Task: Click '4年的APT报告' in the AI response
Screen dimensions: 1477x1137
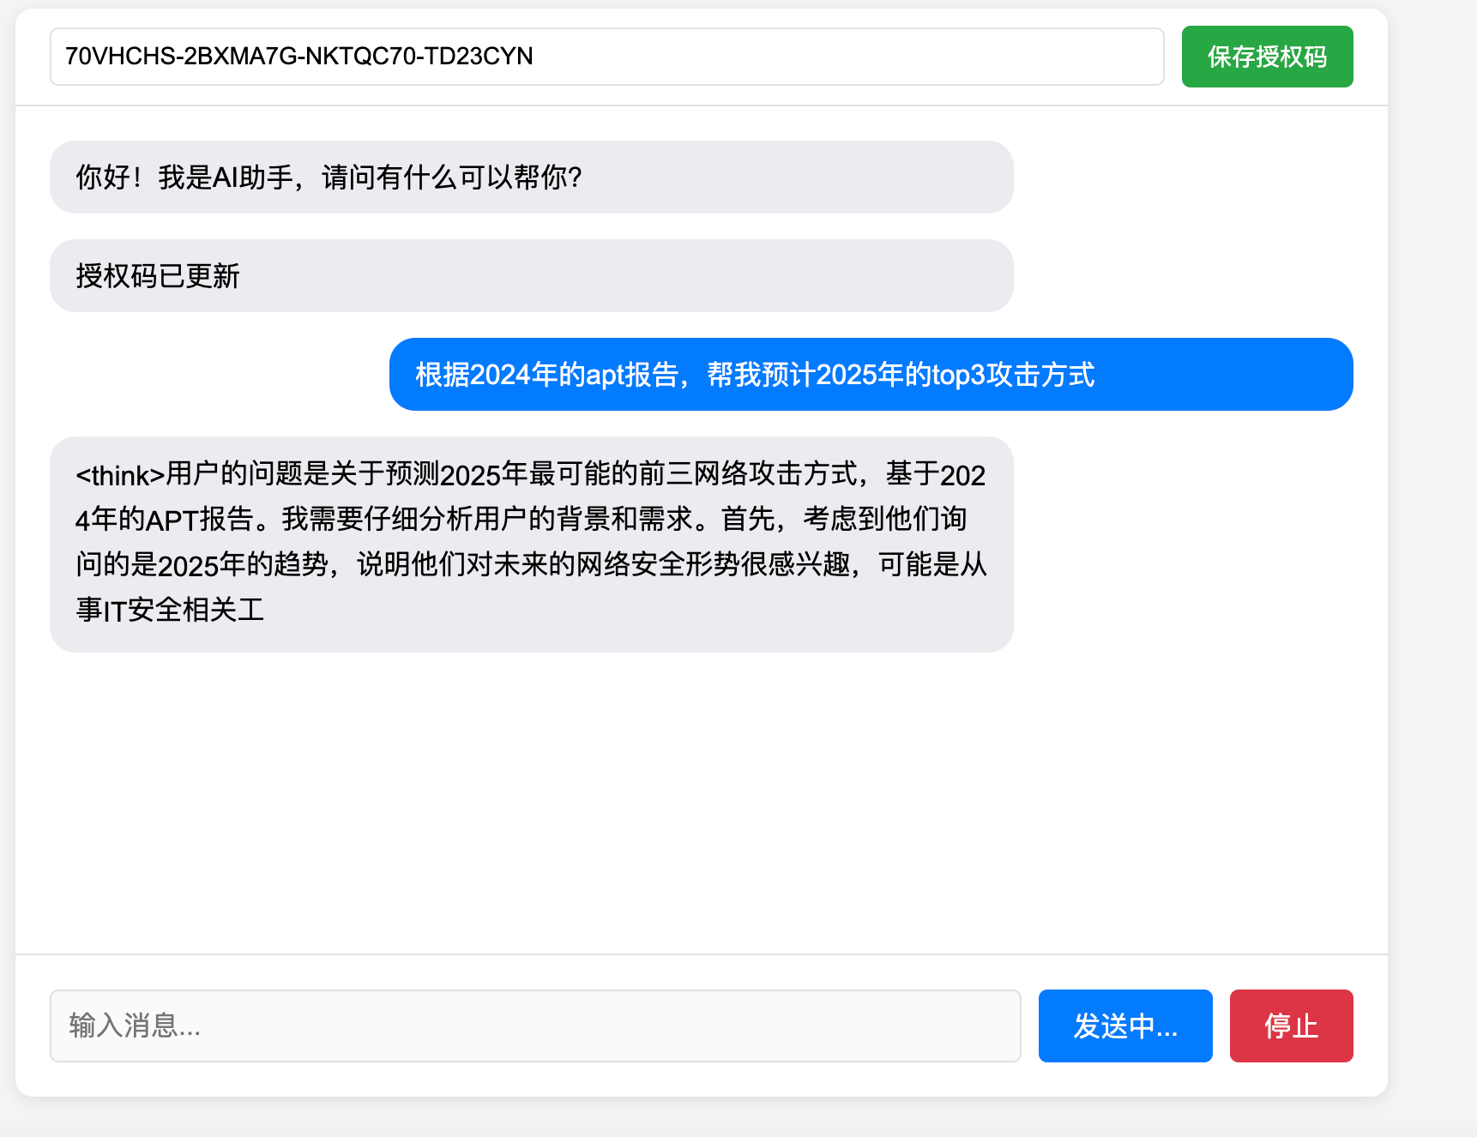Action: point(164,520)
